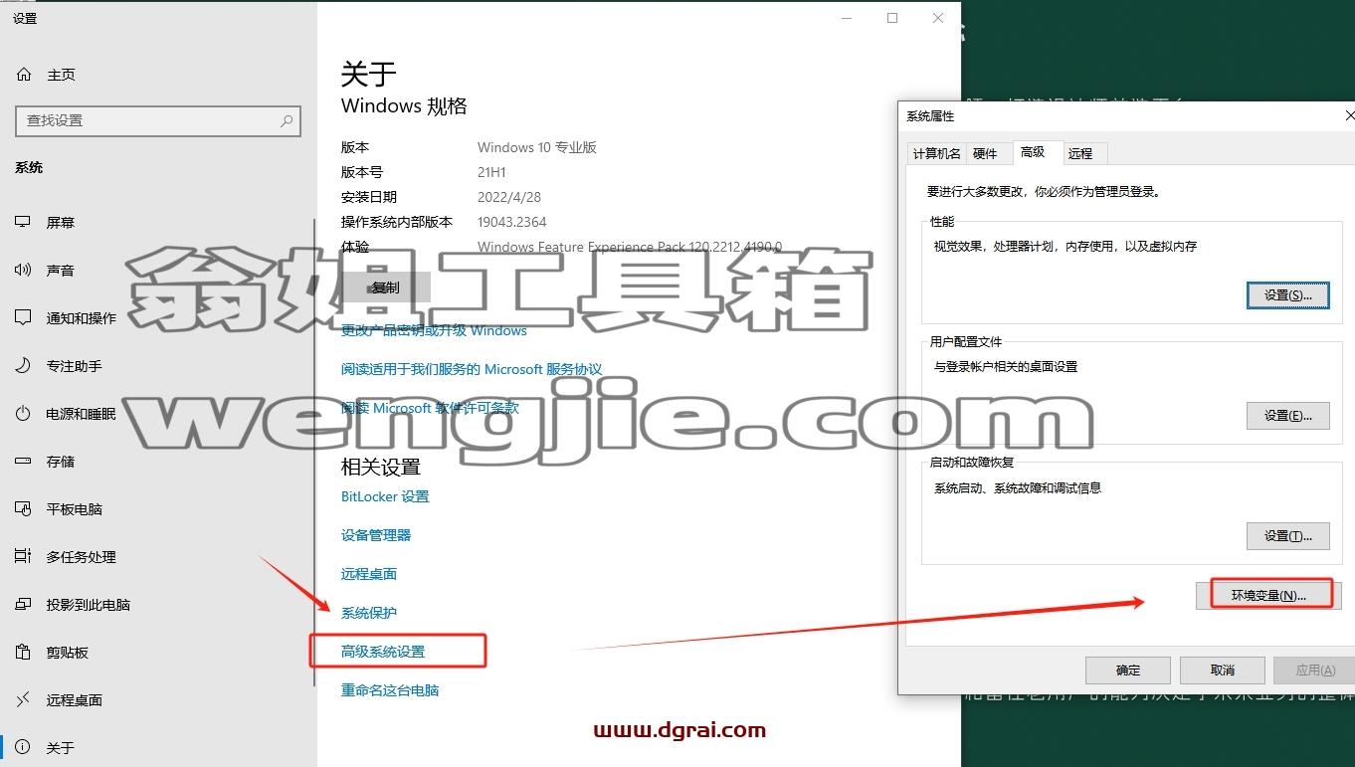Open the Tablet (平板电脑) icon
The width and height of the screenshot is (1355, 767).
click(x=23, y=508)
